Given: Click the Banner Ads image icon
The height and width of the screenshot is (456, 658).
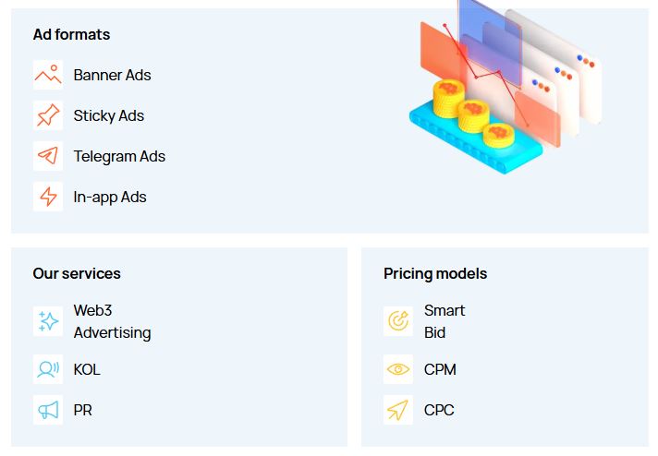Looking at the screenshot, I should 48,75.
